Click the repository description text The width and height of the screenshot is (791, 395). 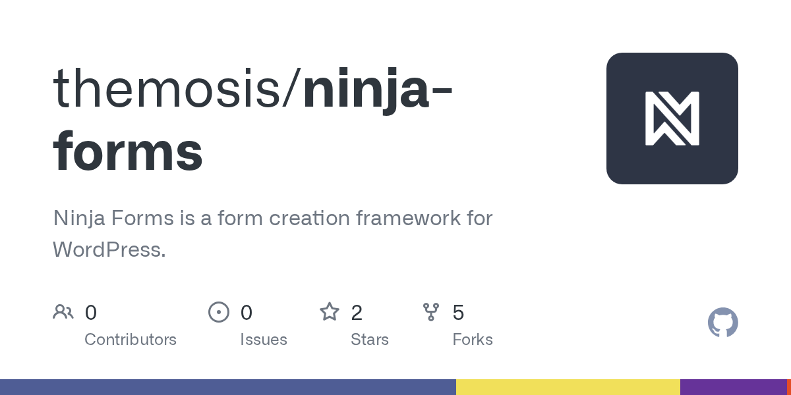pos(273,233)
